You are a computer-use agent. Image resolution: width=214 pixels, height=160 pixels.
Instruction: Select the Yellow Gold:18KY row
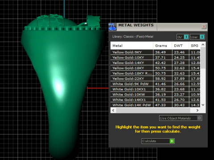pyautogui.click(x=156, y=68)
